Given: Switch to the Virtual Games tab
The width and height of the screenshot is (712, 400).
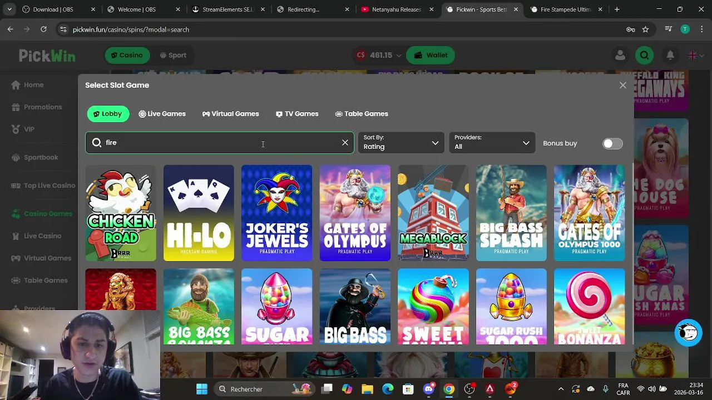Looking at the screenshot, I should pos(231,114).
